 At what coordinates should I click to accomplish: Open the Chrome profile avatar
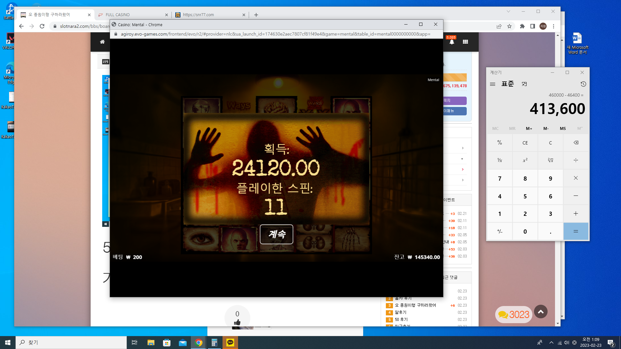point(543,26)
